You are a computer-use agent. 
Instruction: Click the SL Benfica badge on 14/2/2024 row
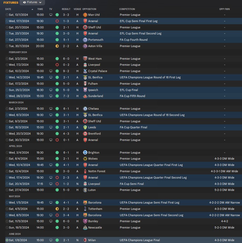coord(85,77)
